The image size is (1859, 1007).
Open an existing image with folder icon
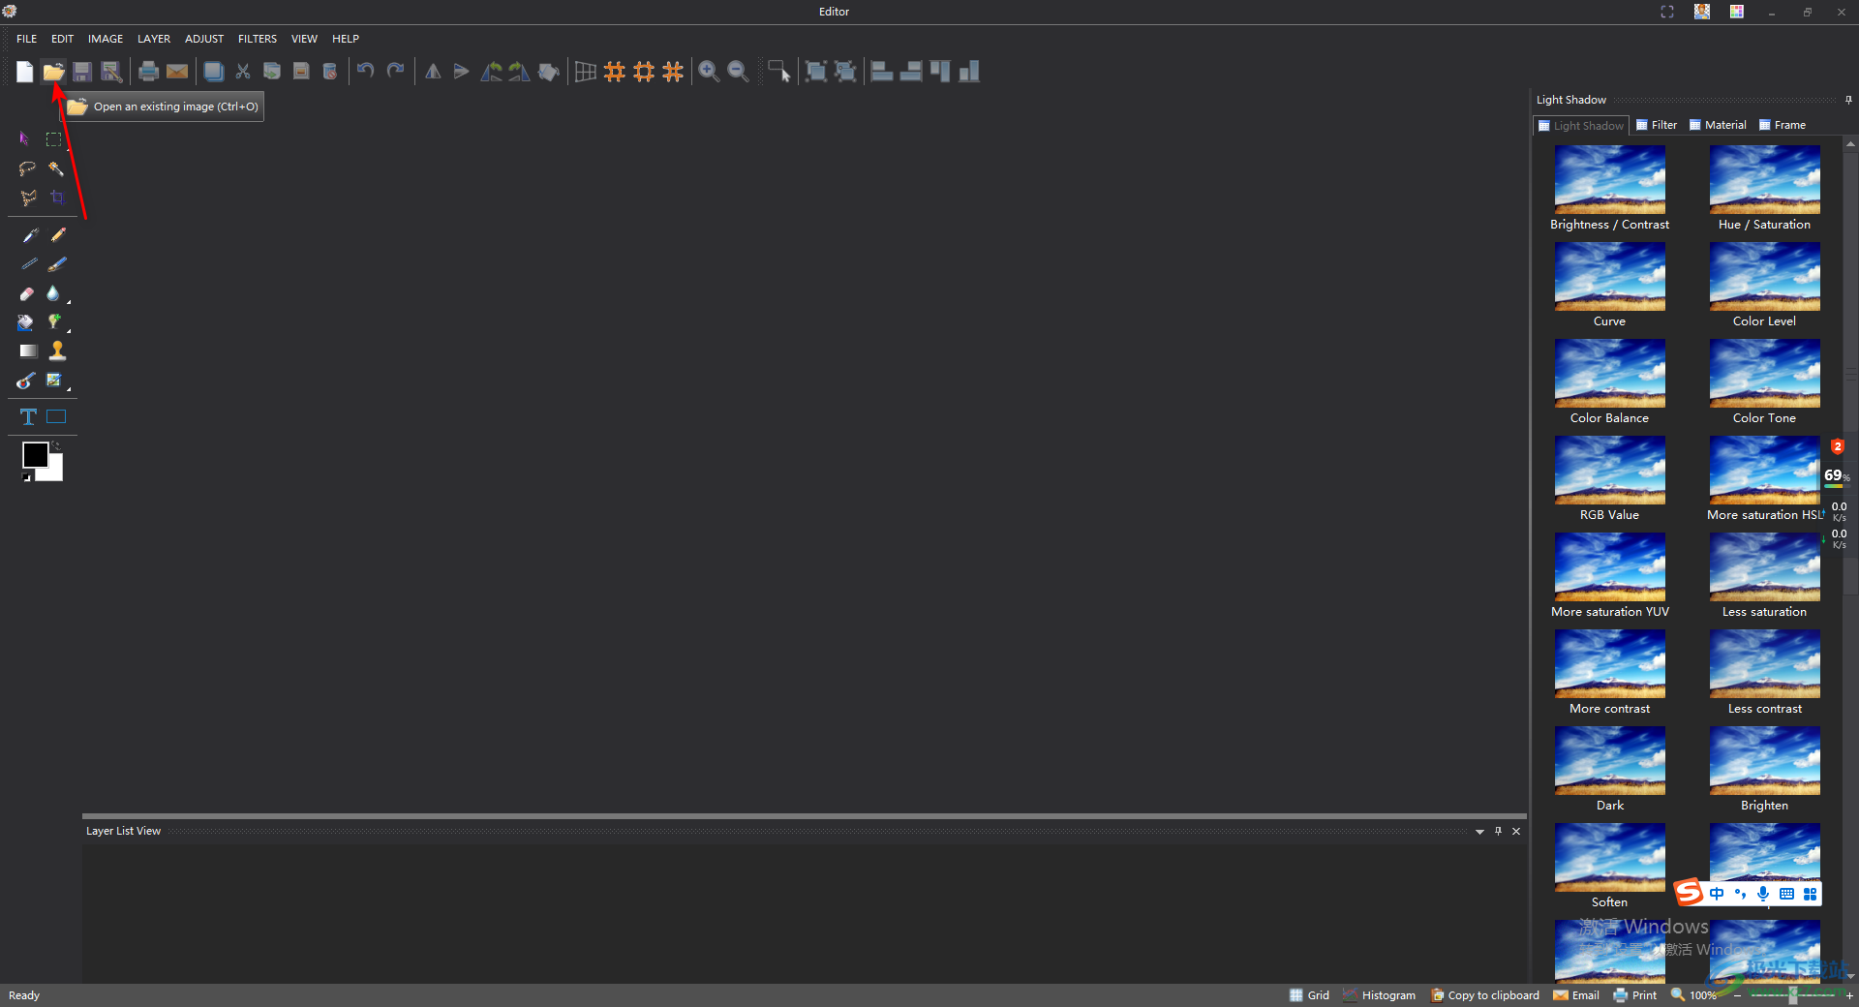[x=53, y=72]
